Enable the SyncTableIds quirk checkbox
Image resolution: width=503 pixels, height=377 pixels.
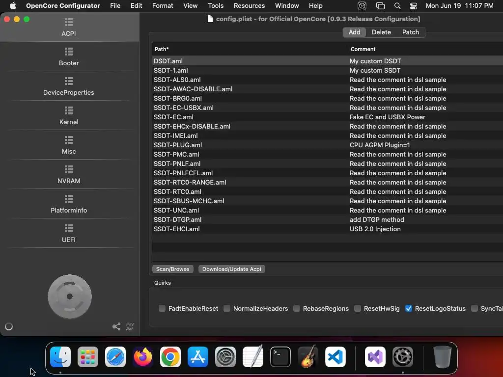pos(475,308)
